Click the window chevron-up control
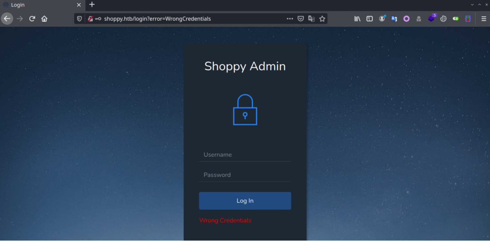Image resolution: width=490 pixels, height=241 pixels. click(479, 5)
